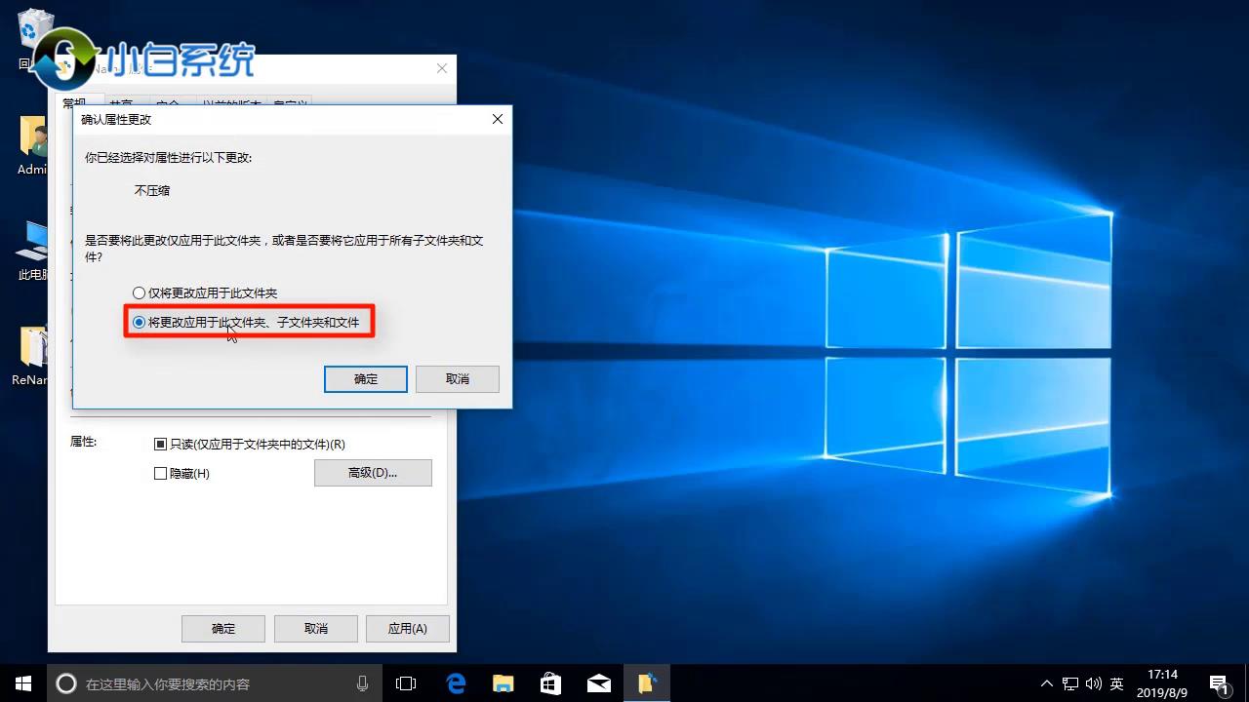Toggle the 只读 read-only checkbox
Screen dimensions: 1249x702
click(160, 444)
